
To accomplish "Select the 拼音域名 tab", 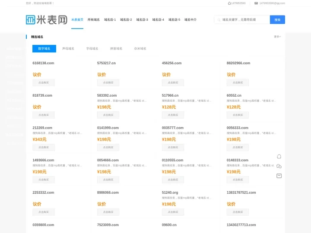I will click(x=116, y=48).
